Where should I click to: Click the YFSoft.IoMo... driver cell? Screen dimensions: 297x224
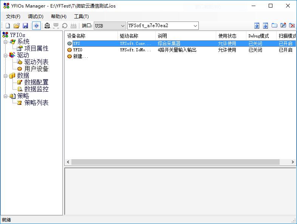click(x=135, y=50)
